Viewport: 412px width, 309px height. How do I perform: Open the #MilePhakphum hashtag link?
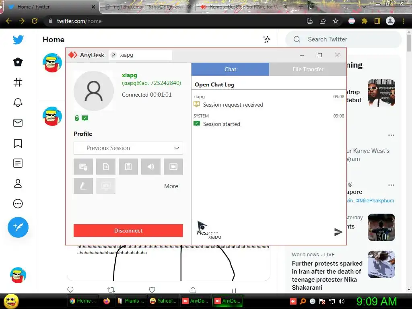(x=375, y=200)
